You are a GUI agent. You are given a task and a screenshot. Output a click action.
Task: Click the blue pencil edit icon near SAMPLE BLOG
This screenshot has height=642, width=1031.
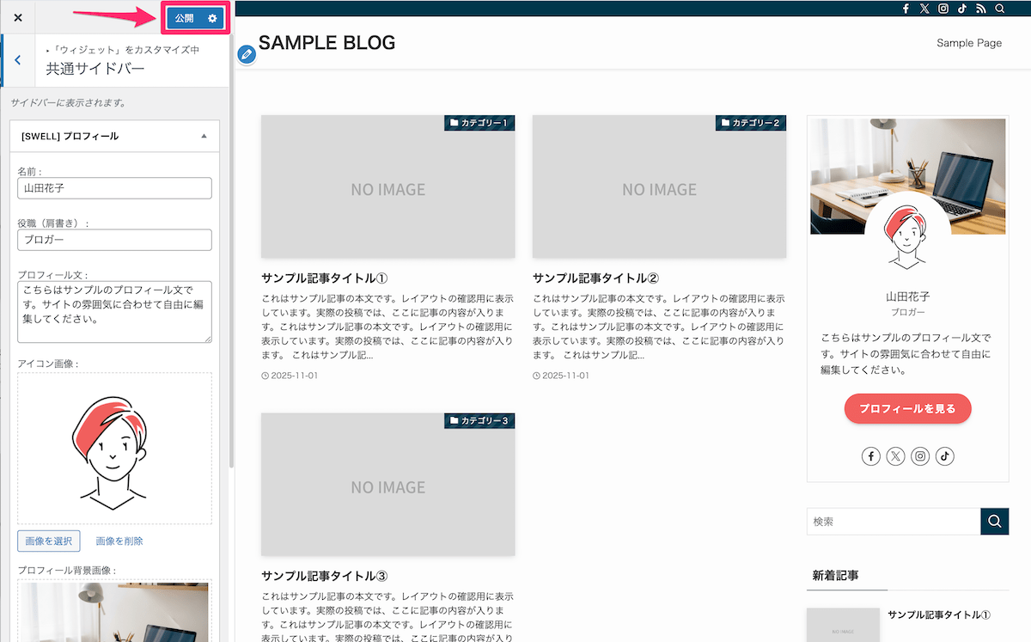[247, 54]
